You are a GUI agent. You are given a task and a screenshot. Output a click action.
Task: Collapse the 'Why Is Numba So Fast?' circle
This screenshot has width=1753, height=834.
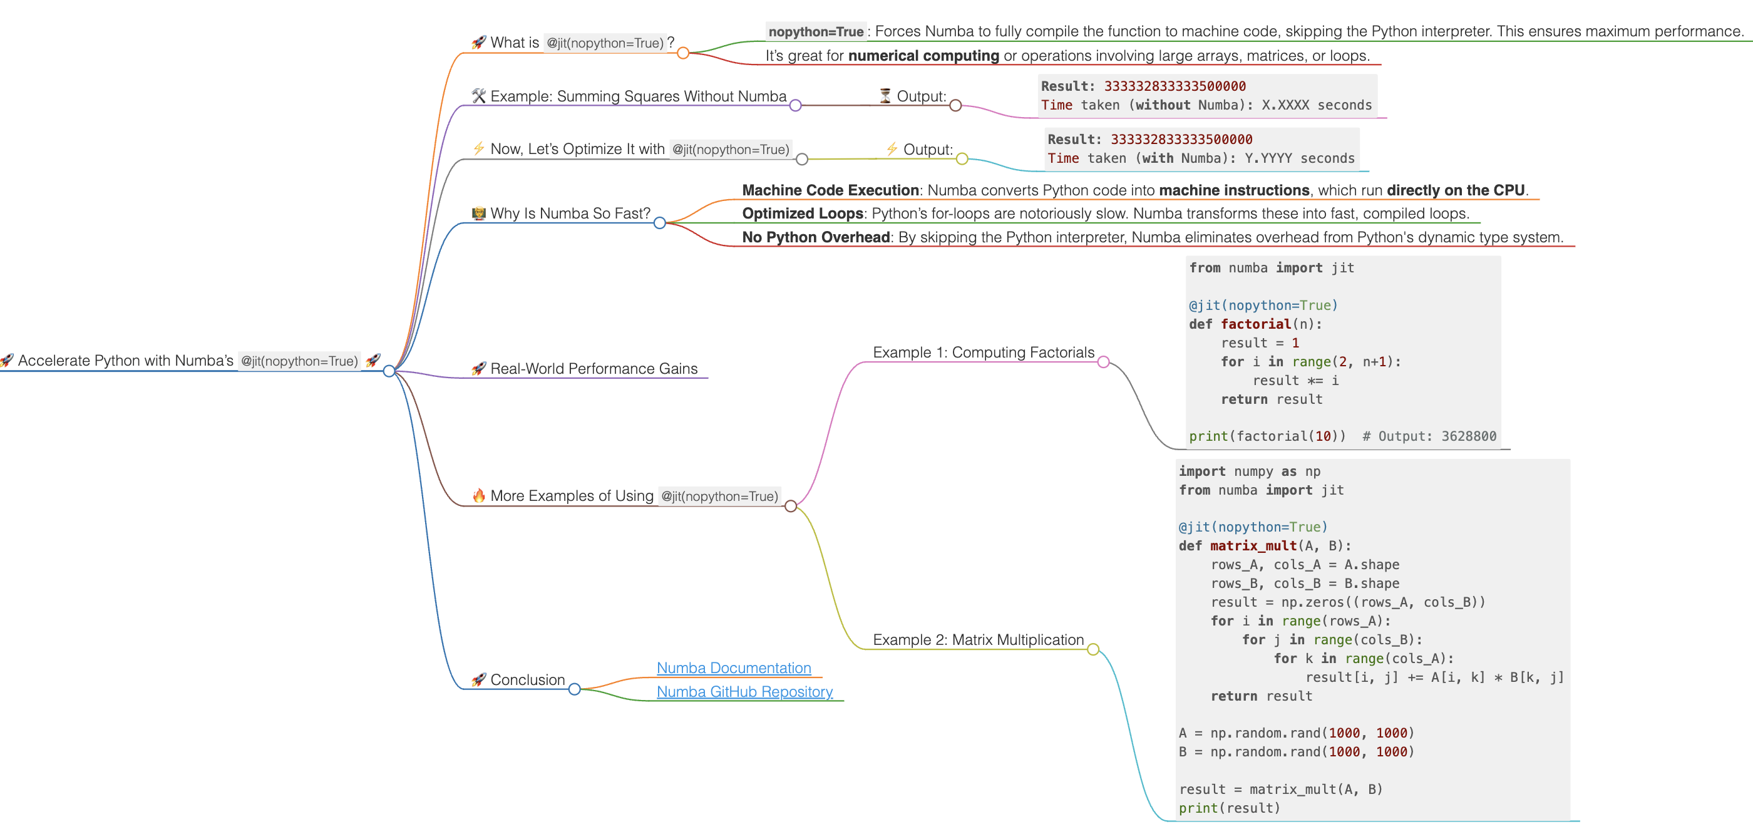pyautogui.click(x=659, y=224)
